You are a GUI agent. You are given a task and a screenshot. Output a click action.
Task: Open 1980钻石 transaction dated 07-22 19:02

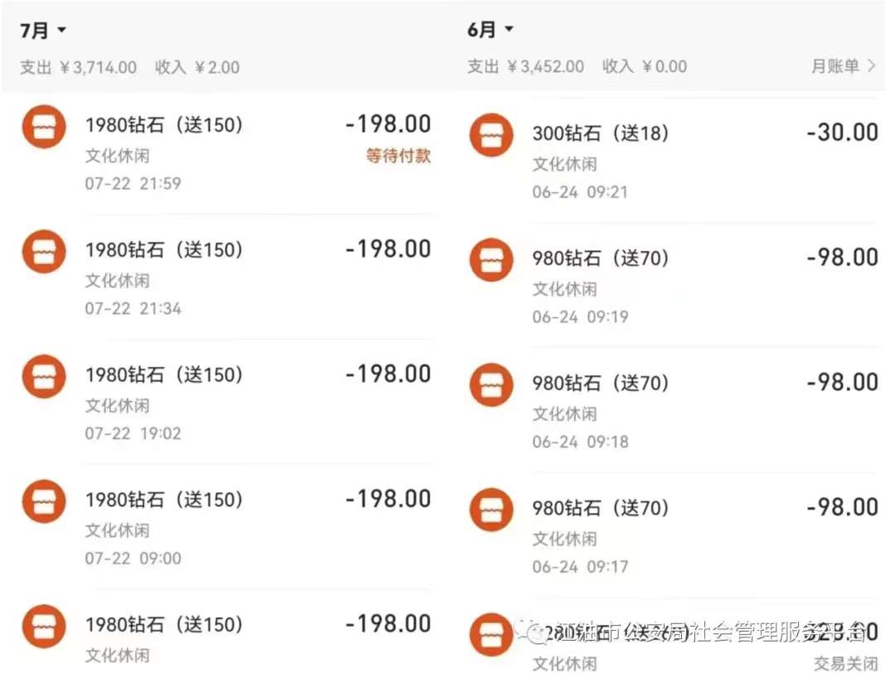click(x=164, y=375)
